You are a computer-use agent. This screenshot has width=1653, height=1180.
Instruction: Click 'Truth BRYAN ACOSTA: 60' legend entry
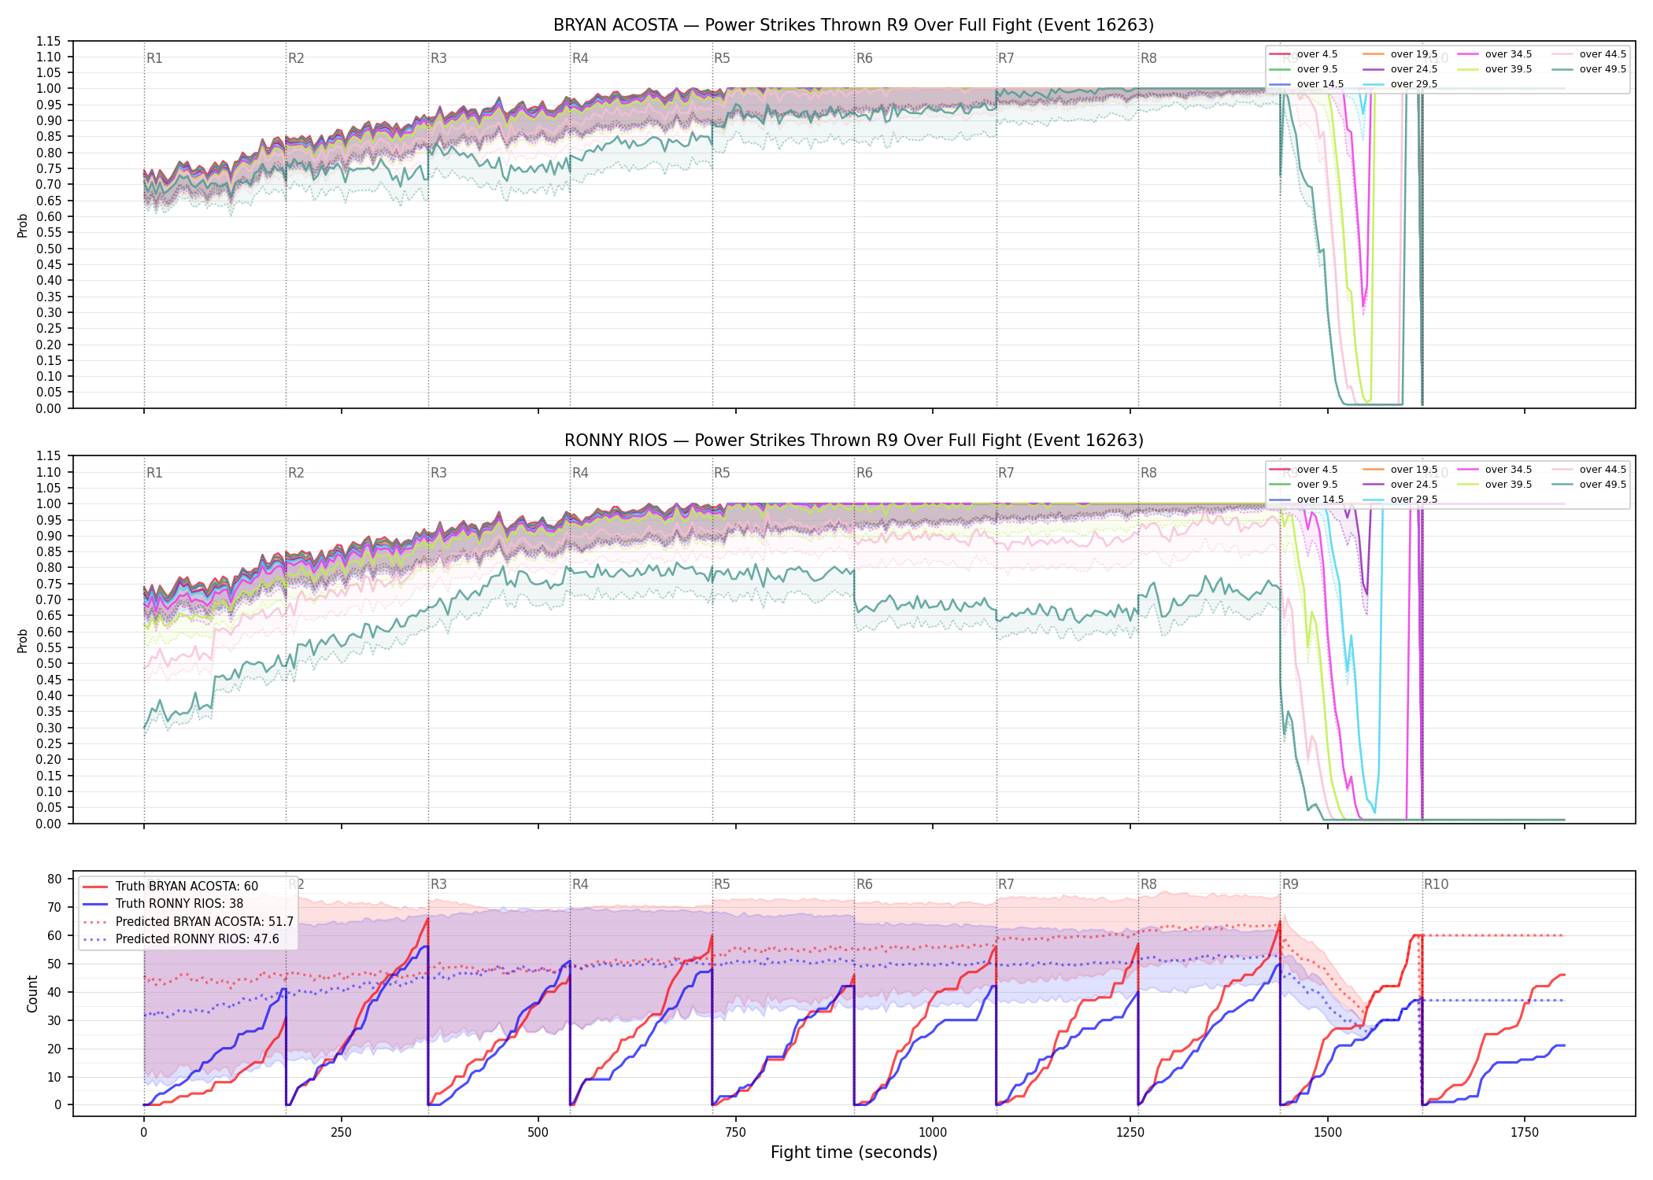tap(171, 887)
